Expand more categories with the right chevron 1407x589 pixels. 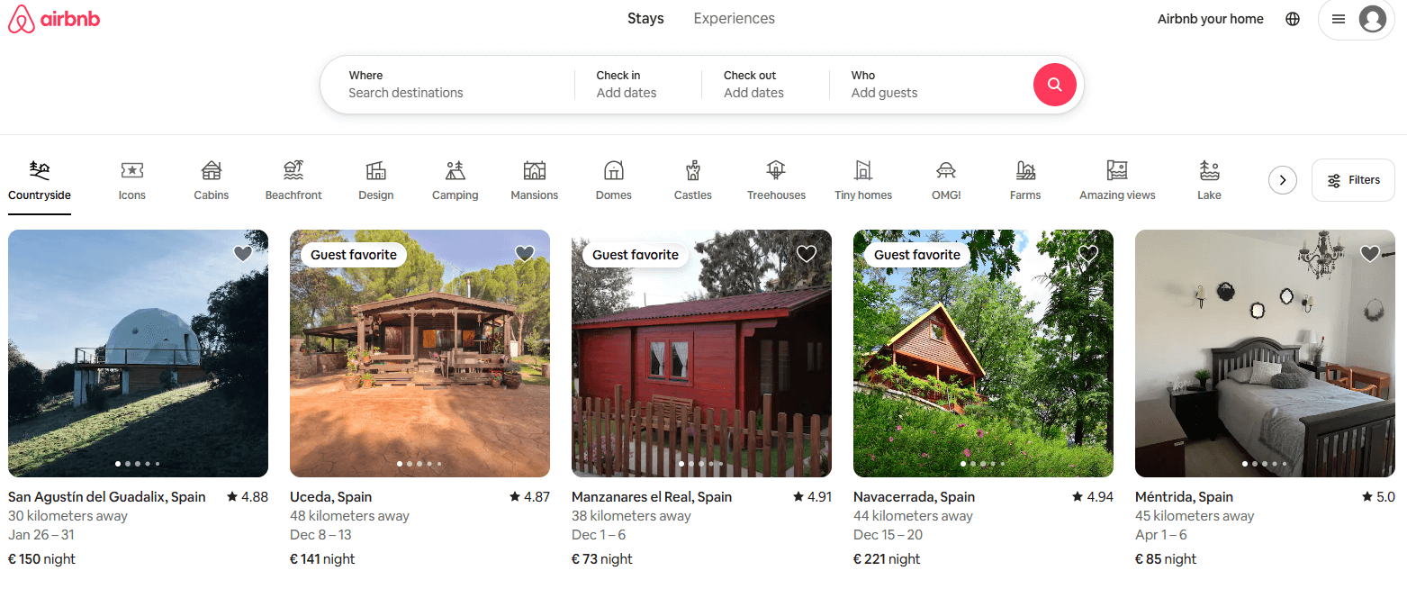coord(1282,179)
